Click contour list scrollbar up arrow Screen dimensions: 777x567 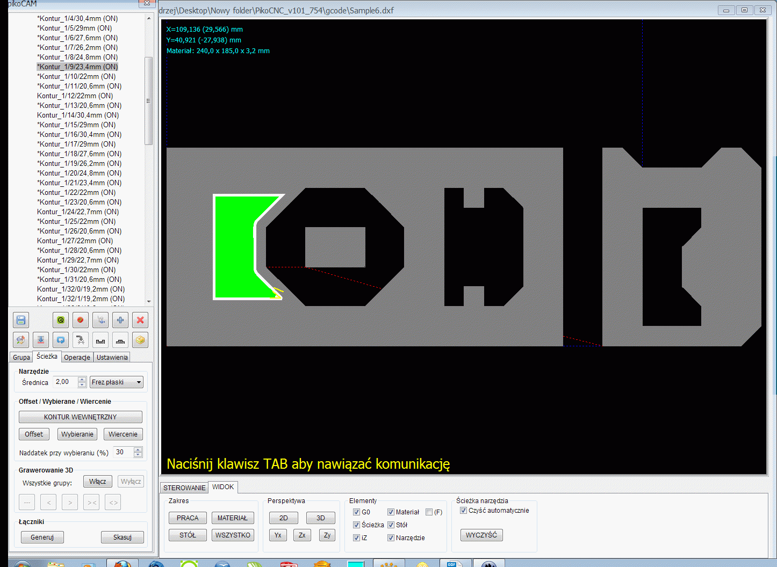tap(149, 18)
